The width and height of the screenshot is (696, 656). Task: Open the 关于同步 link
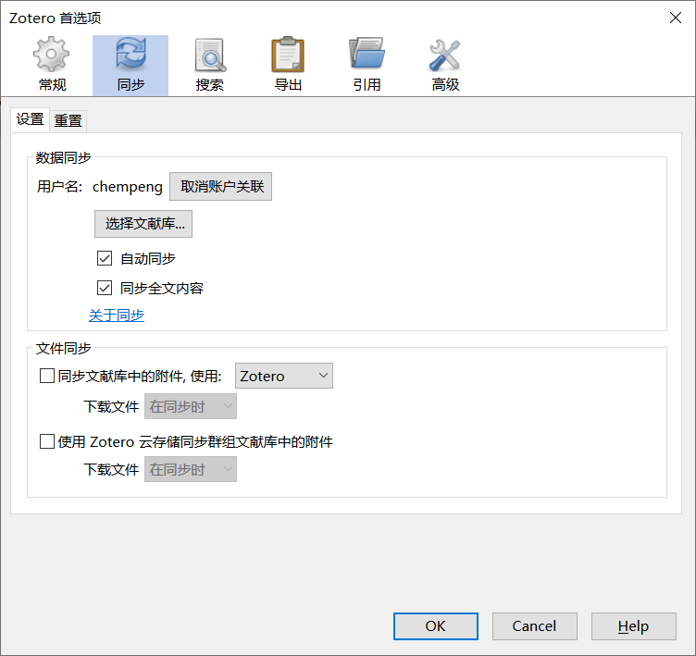coord(117,316)
